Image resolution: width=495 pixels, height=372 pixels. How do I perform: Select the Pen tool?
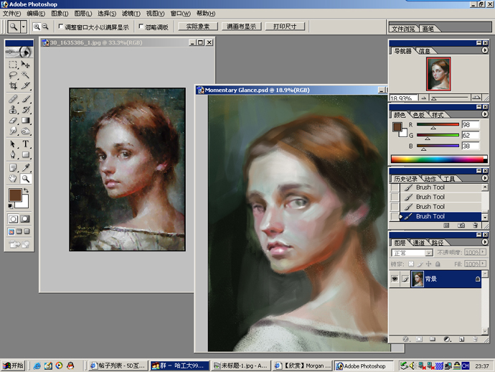[13, 154]
